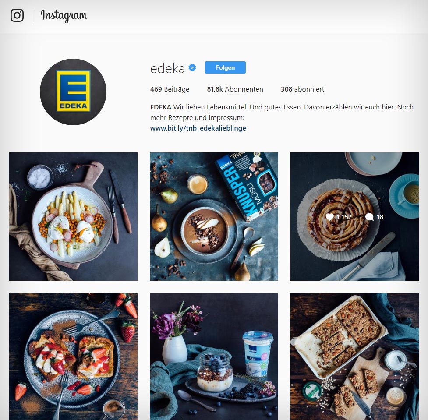Screen dimensions: 428x420
Task: Open the granola bars baking tray photo
Action: pos(354,356)
